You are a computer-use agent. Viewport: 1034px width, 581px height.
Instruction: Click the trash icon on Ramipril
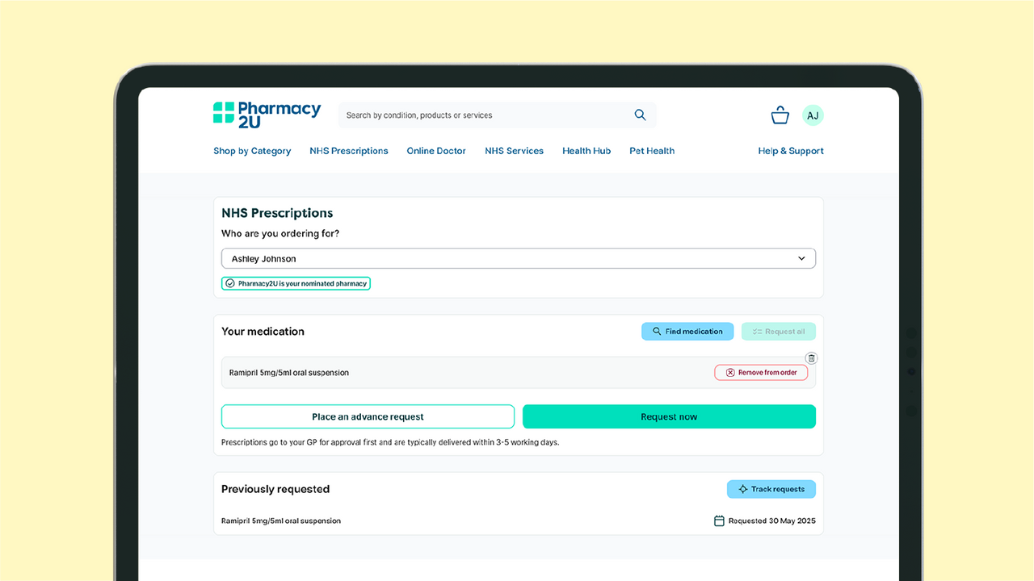(x=812, y=358)
